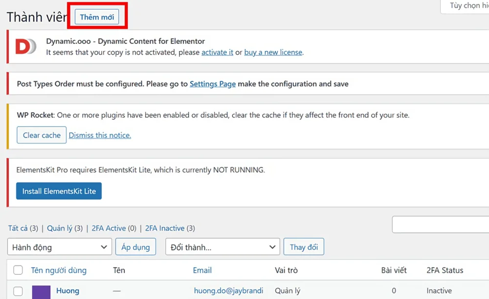Open the Hành động bulk actions dropdown
The width and height of the screenshot is (489, 299).
(60, 247)
